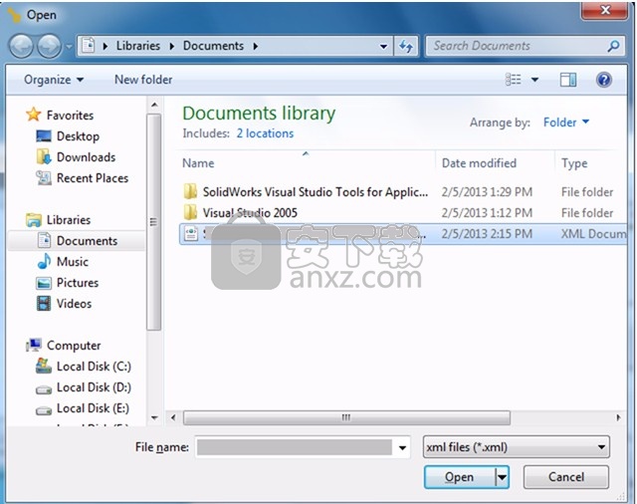Open the Open button split dropdown arrow

[x=502, y=477]
